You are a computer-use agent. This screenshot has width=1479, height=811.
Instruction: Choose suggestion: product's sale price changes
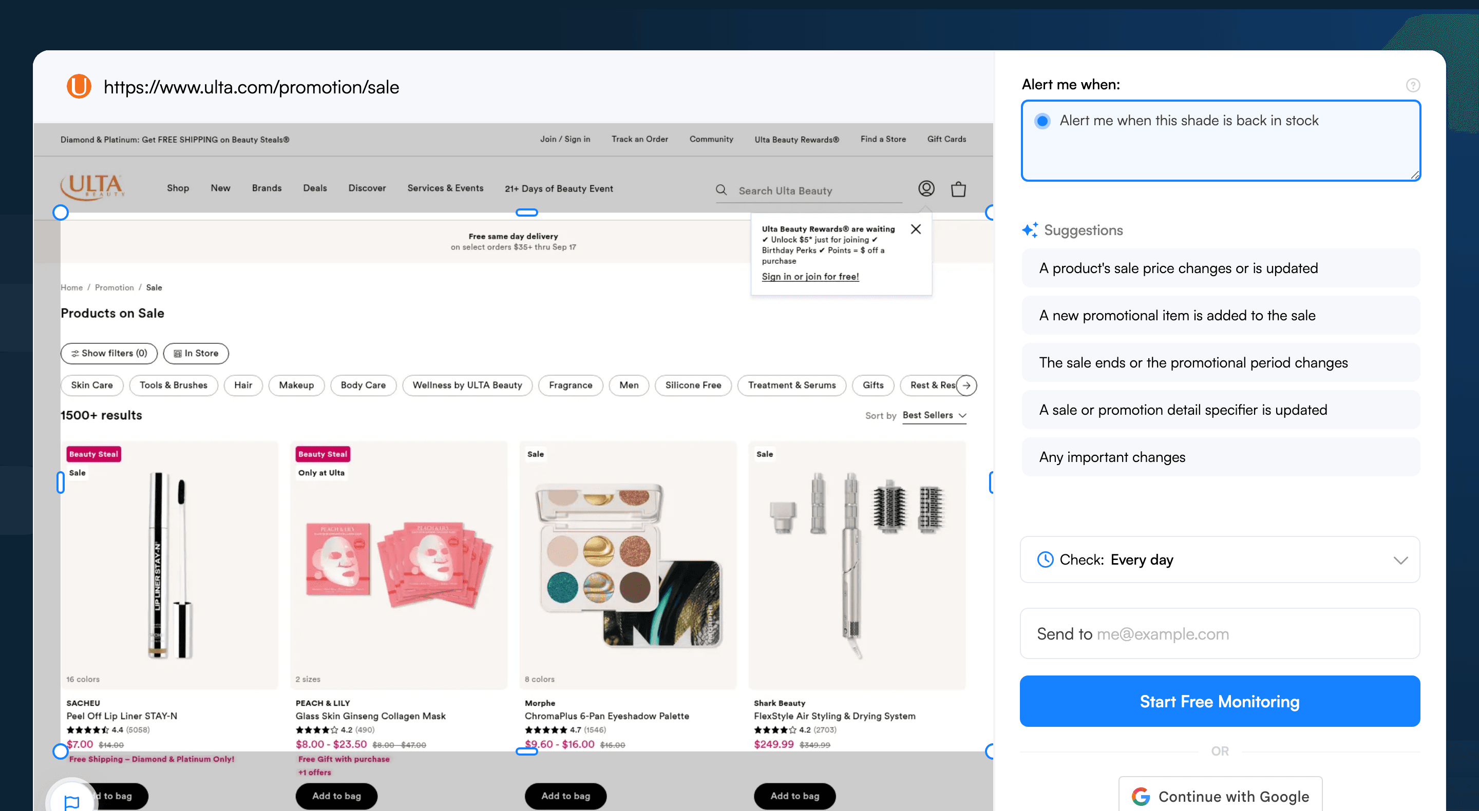tap(1221, 268)
